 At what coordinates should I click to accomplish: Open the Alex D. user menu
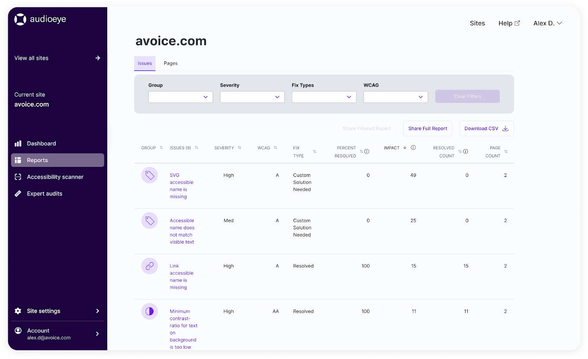(x=547, y=23)
